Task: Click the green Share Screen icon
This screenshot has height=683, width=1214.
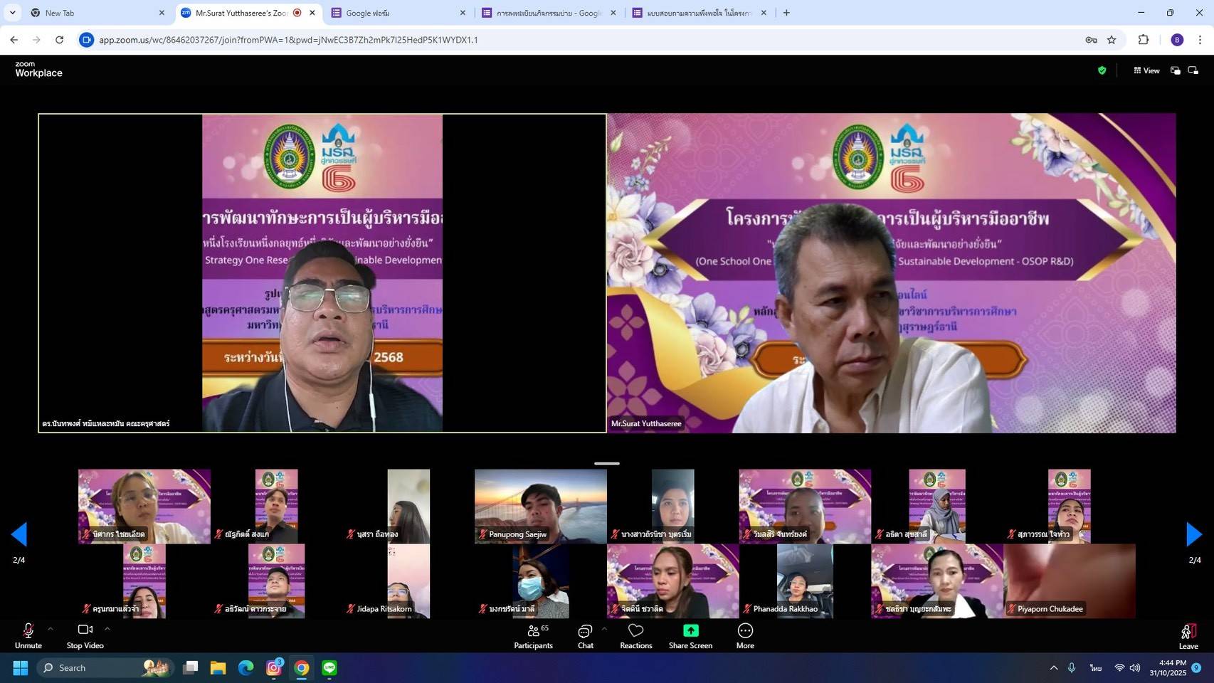Action: (x=690, y=630)
